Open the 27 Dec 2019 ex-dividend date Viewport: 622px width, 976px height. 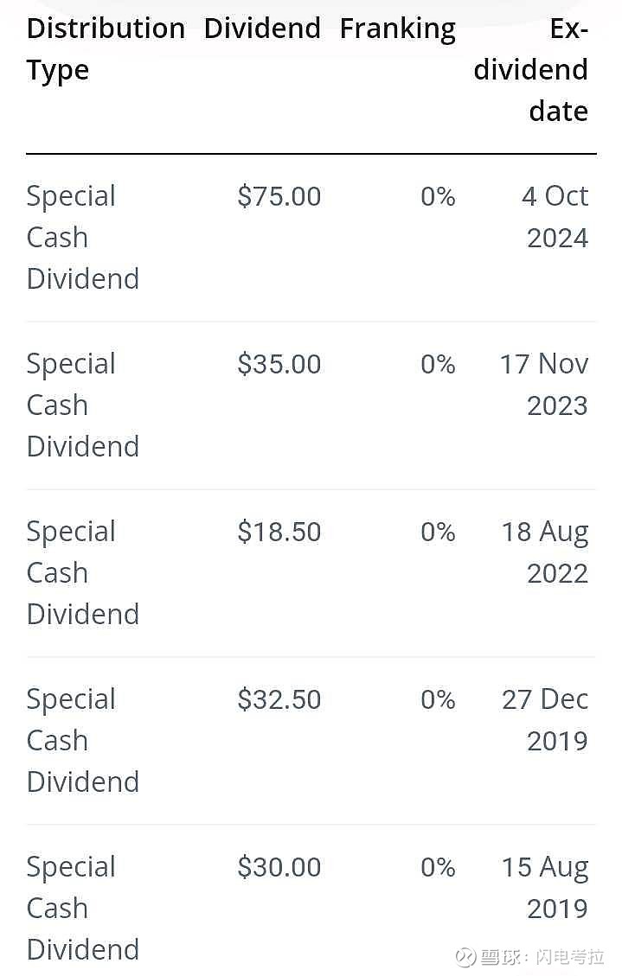click(545, 720)
